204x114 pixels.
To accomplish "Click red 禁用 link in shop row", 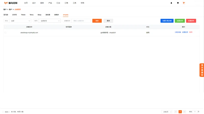I will (191, 32).
